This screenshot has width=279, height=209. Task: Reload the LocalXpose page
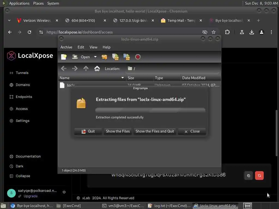pos(29,32)
